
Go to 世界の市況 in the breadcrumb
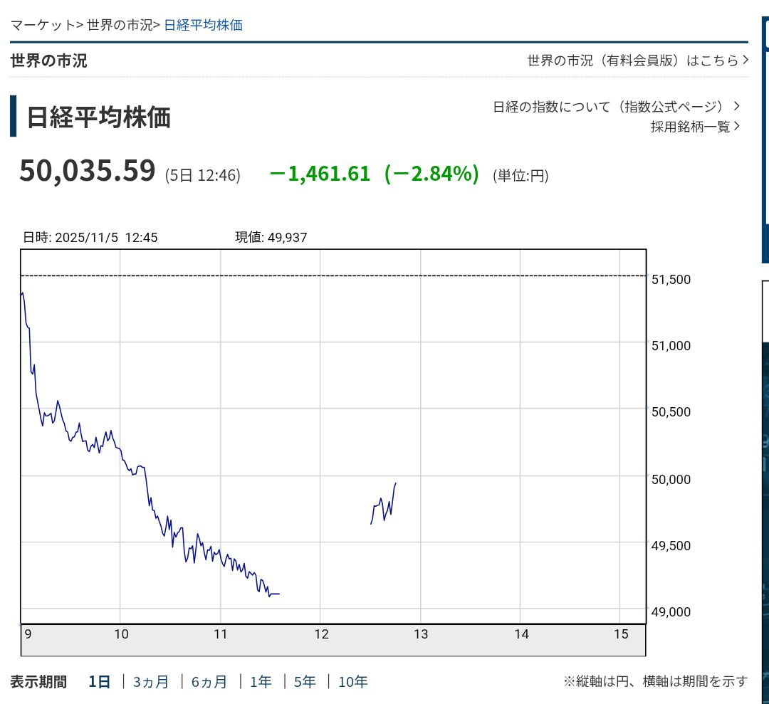120,25
